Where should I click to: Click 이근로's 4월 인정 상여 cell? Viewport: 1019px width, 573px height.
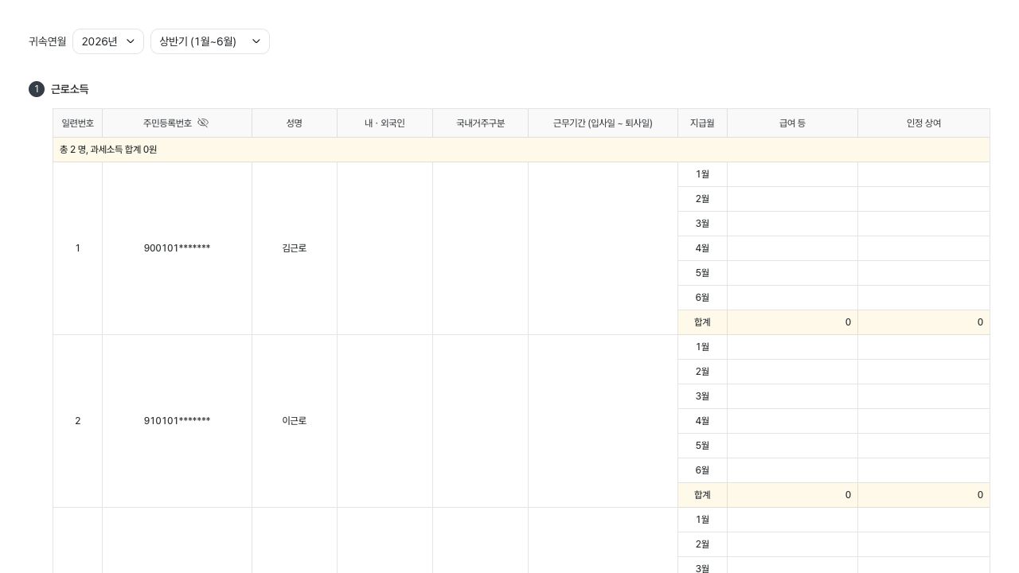(x=923, y=421)
